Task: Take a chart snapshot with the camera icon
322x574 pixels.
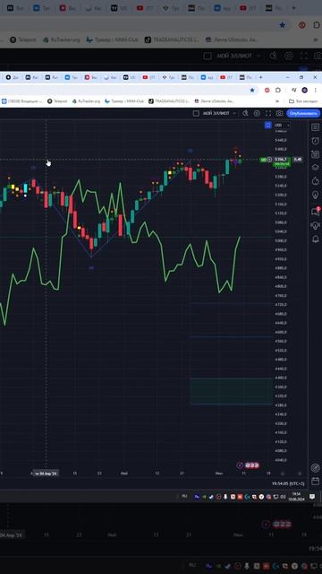Action: (279, 114)
